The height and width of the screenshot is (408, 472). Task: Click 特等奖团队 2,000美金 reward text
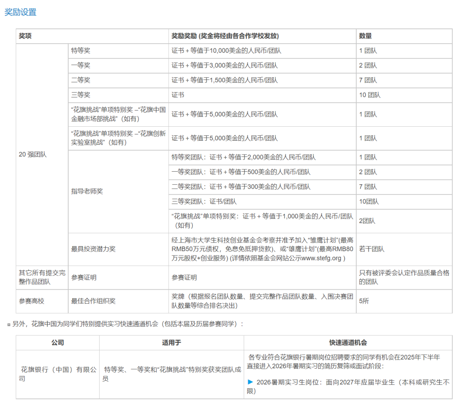point(243,157)
